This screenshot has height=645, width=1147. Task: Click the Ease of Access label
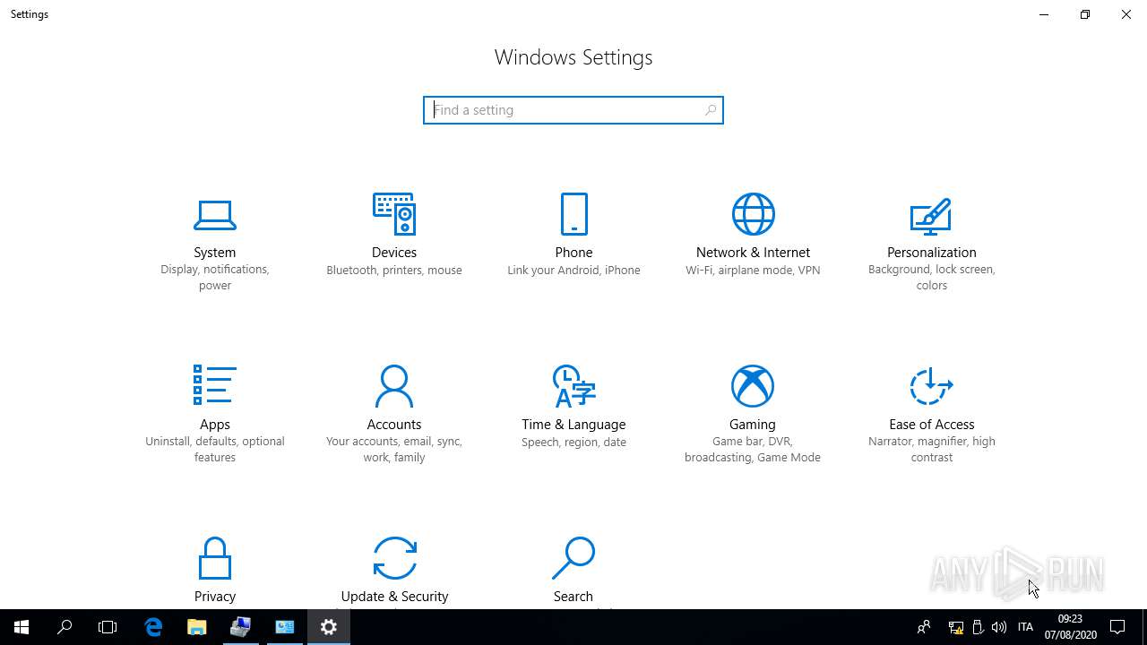[932, 425]
